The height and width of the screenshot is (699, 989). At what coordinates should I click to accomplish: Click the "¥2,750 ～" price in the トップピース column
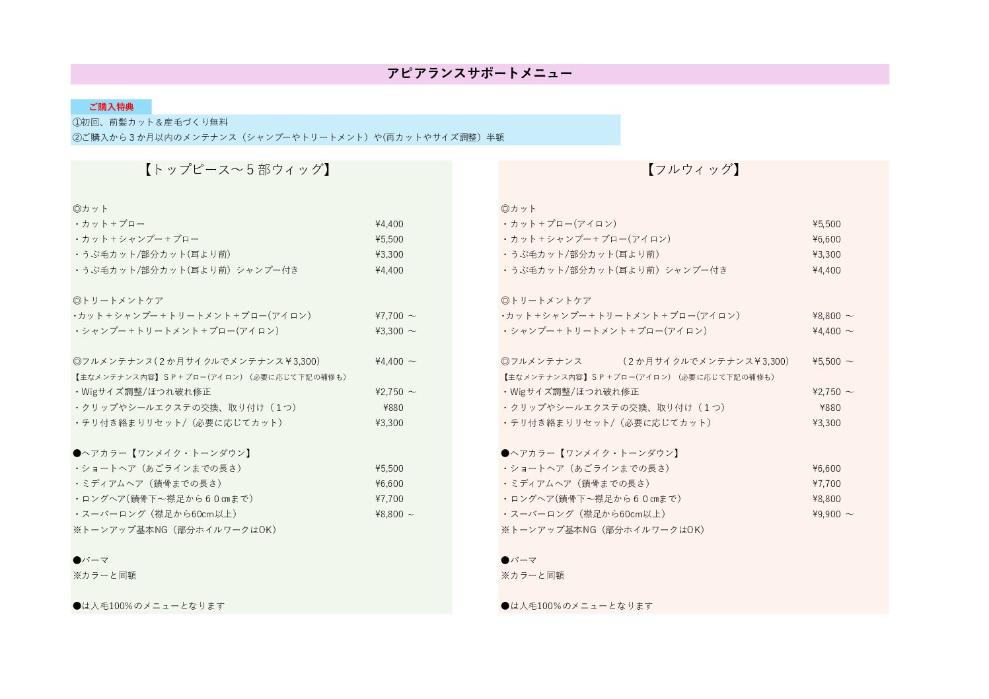(396, 392)
